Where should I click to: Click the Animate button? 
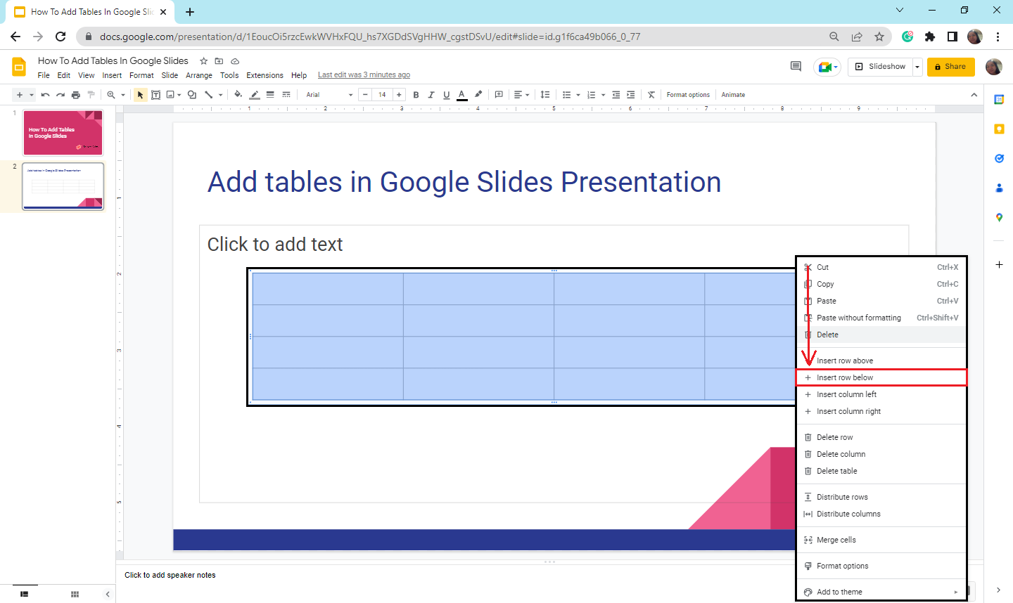point(733,95)
